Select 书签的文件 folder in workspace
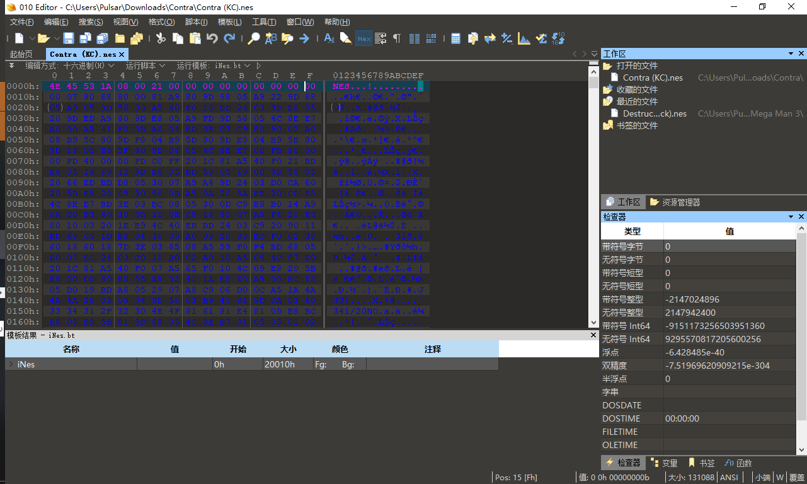Screen dimensions: 807x484 point(636,125)
